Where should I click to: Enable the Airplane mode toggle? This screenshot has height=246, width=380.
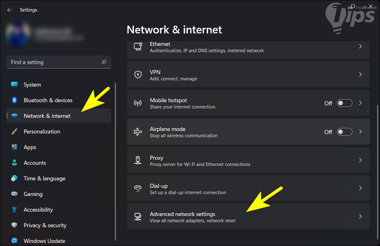pyautogui.click(x=344, y=132)
